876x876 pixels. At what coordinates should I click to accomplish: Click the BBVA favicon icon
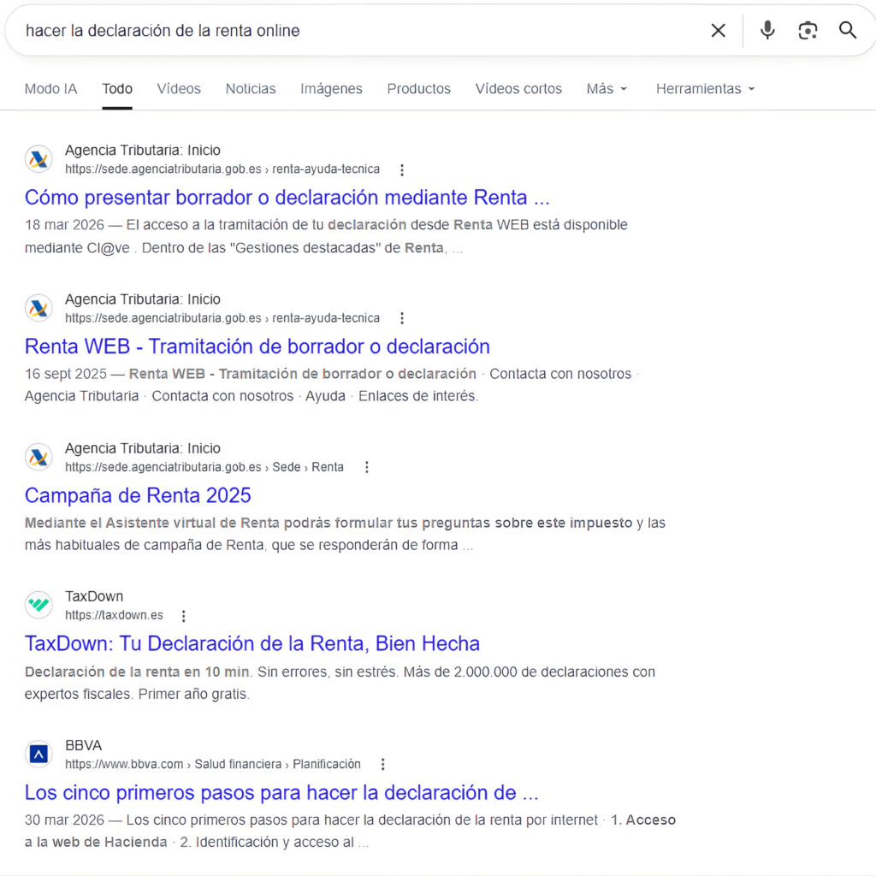38,755
